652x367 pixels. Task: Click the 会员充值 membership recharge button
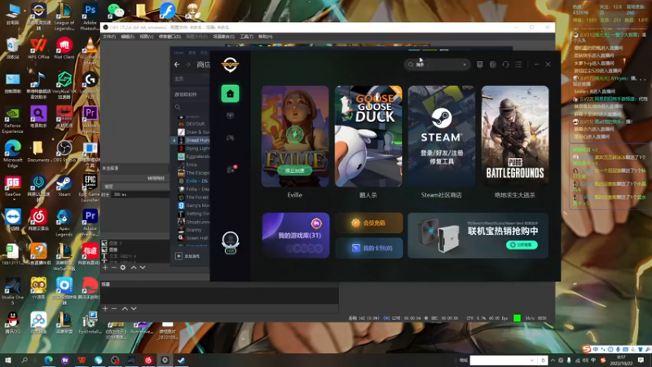(369, 223)
